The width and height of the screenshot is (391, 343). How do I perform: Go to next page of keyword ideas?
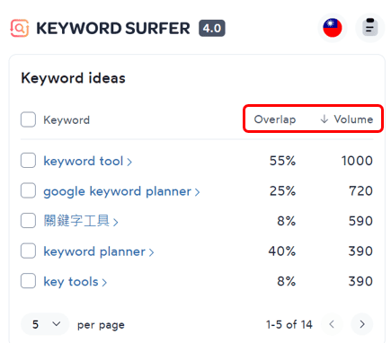tap(362, 324)
